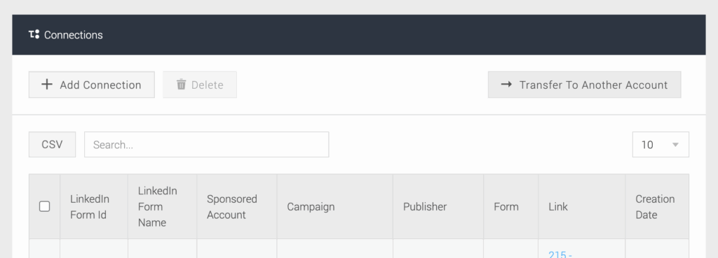Click the Connections panel header icon

(x=34, y=35)
